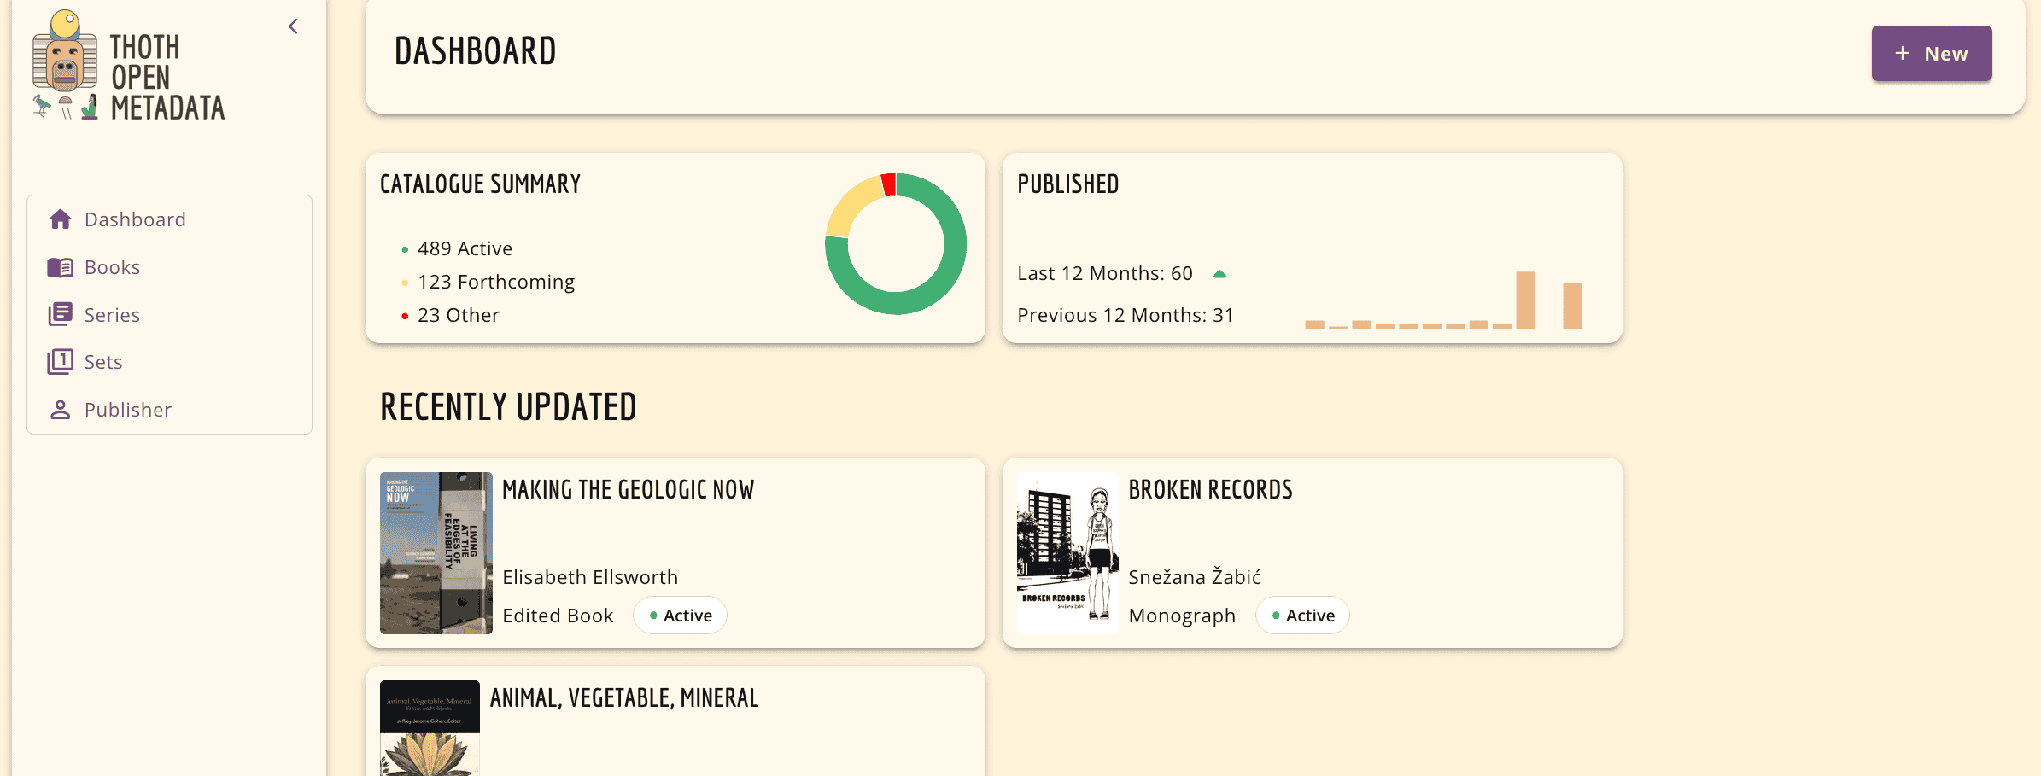Image resolution: width=2041 pixels, height=776 pixels.
Task: Click the Books open-book icon
Action: (x=60, y=267)
